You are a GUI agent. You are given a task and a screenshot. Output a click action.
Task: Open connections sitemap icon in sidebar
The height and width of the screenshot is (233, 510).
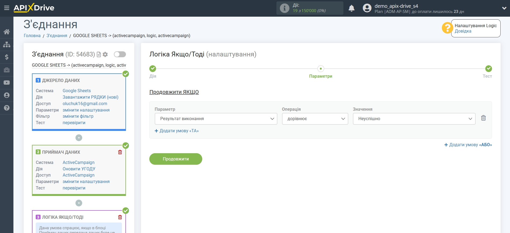[7, 44]
